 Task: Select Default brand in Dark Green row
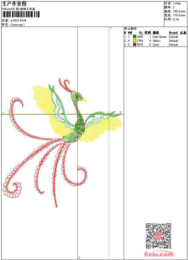[173, 37]
